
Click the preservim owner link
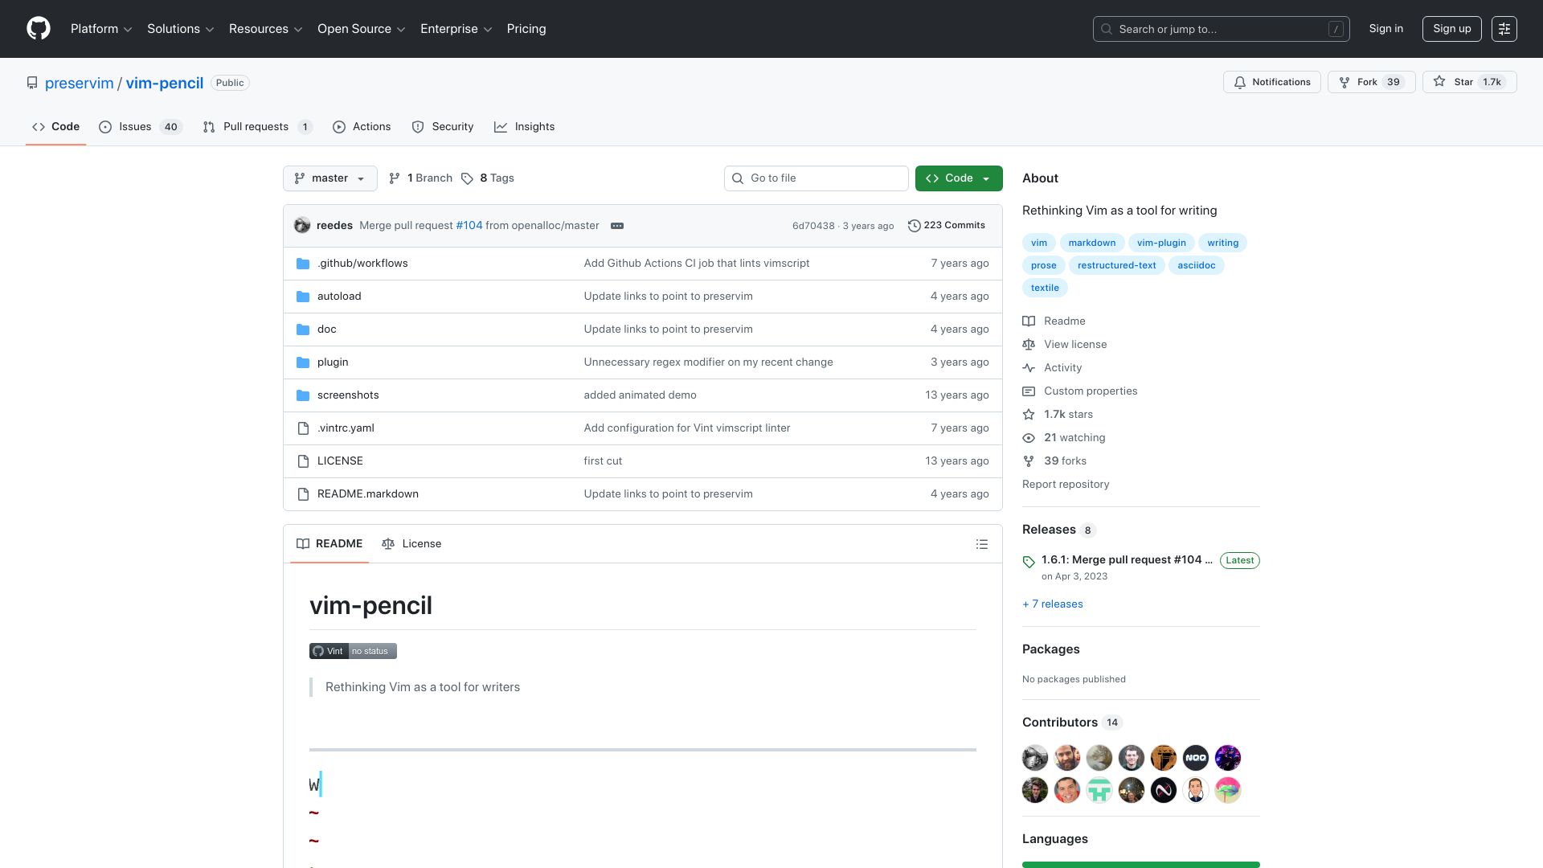pos(80,84)
